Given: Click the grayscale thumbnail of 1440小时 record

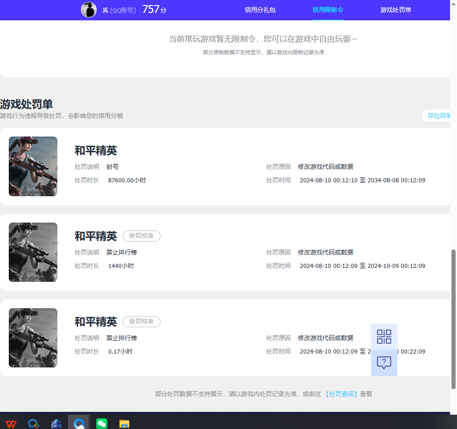Looking at the screenshot, I should click(x=33, y=252).
